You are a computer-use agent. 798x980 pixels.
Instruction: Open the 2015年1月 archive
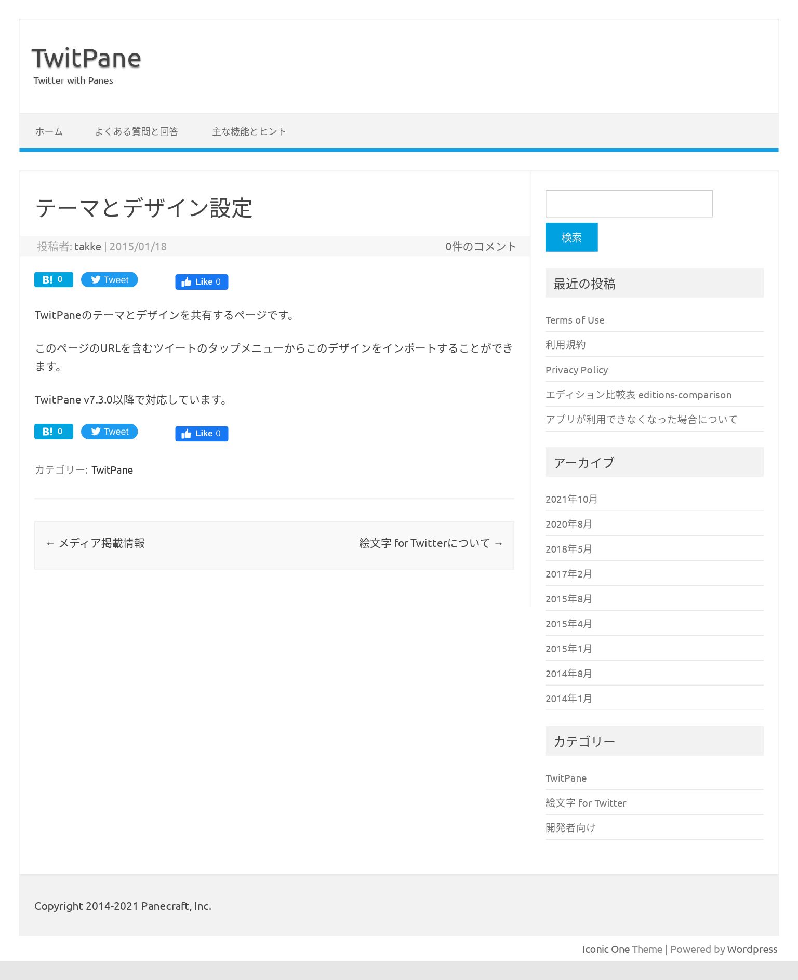(x=569, y=649)
